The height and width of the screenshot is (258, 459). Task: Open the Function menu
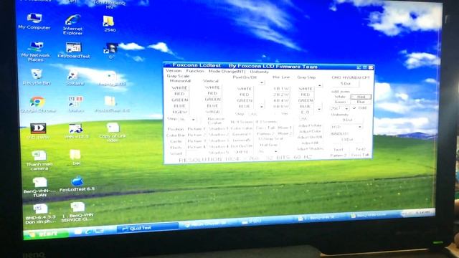tap(195, 71)
